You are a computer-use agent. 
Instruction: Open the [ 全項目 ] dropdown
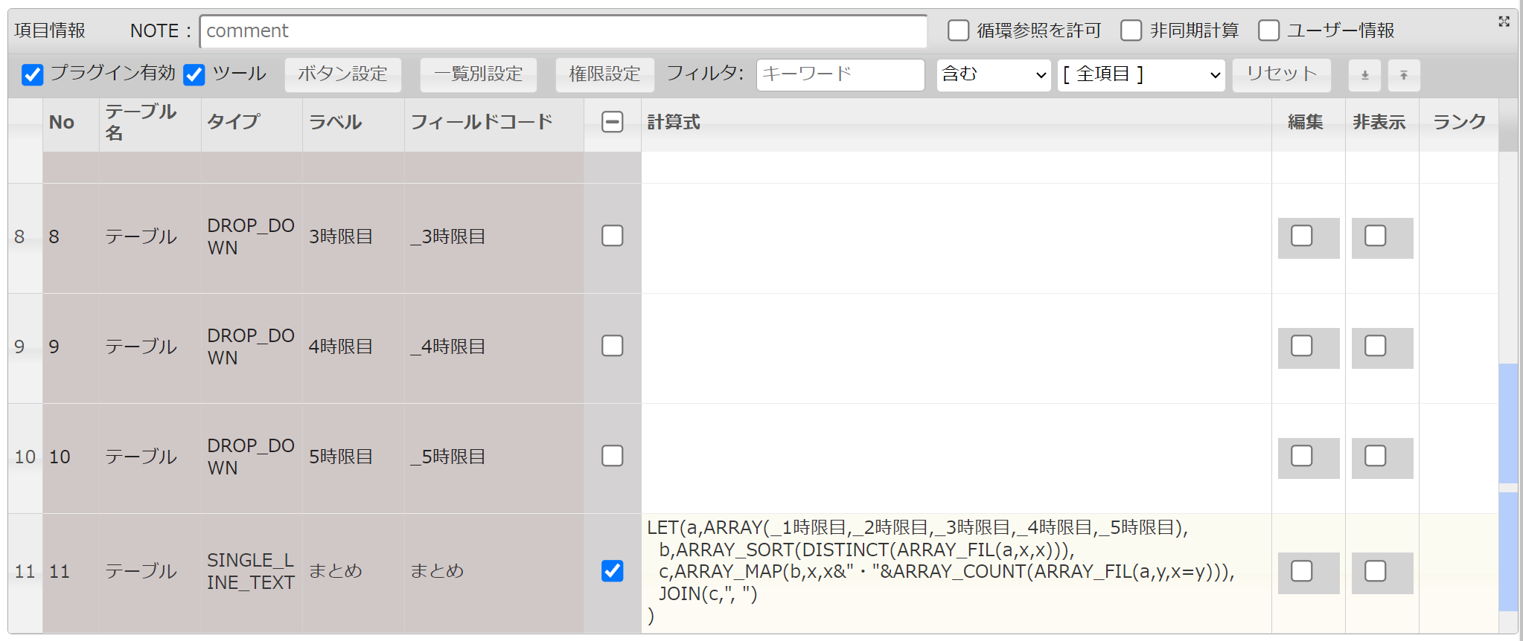coord(1141,75)
